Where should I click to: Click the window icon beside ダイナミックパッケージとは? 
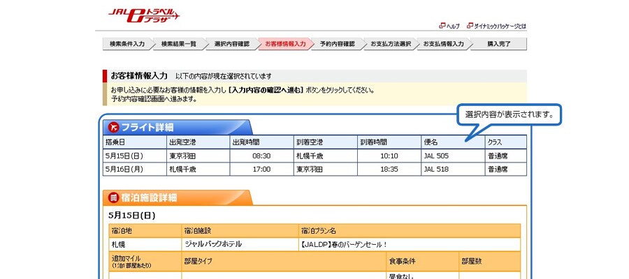[469, 26]
